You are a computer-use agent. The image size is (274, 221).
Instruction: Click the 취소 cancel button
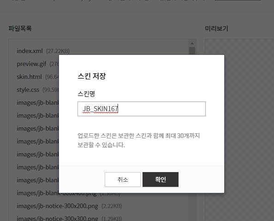click(x=123, y=179)
